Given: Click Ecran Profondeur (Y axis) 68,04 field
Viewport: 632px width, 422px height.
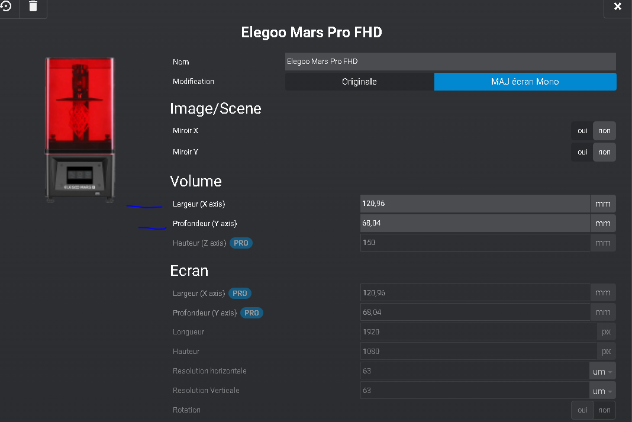Looking at the screenshot, I should tap(475, 312).
